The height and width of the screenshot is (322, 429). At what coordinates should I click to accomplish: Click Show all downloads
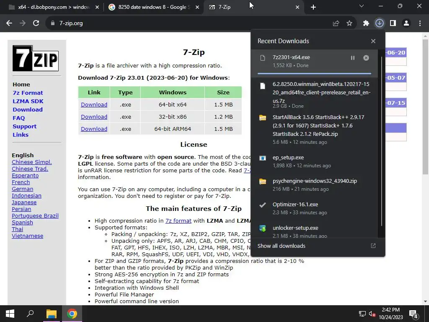coord(281,246)
